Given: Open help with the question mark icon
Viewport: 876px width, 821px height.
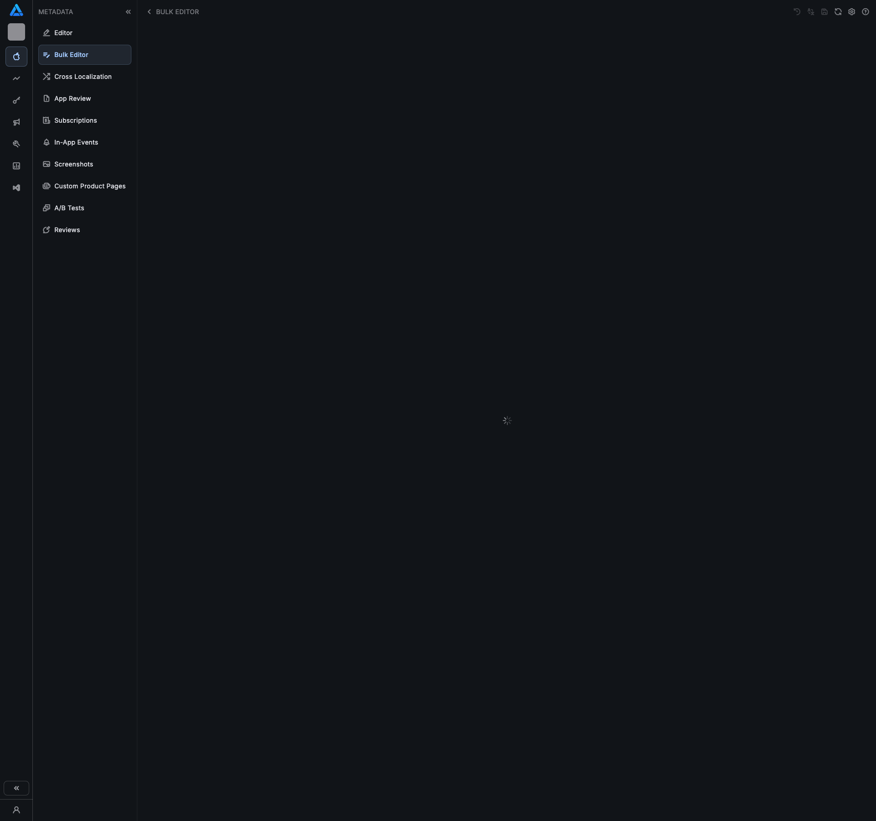Looking at the screenshot, I should tap(866, 12).
